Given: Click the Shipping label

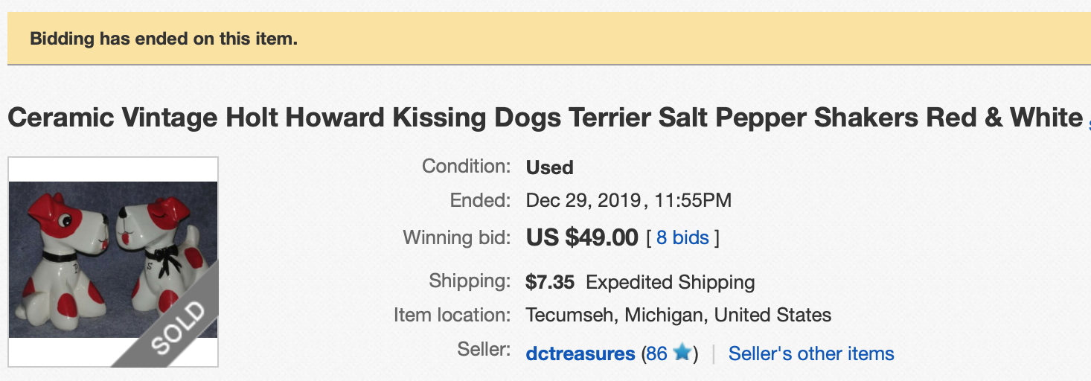Looking at the screenshot, I should [x=470, y=281].
